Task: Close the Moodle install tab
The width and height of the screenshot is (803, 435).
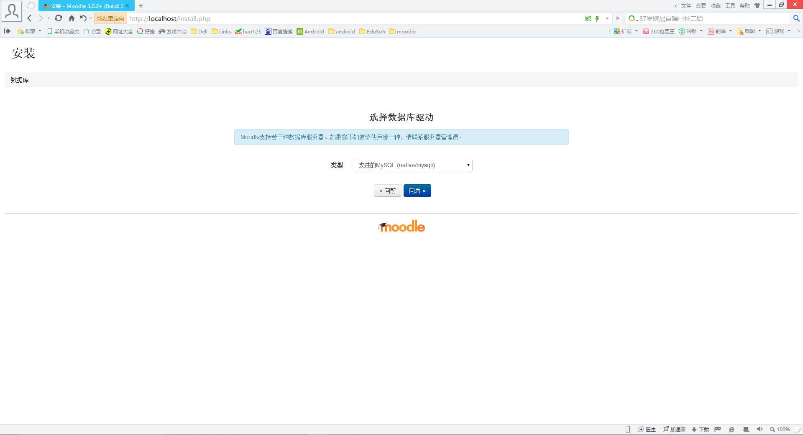Action: click(128, 6)
